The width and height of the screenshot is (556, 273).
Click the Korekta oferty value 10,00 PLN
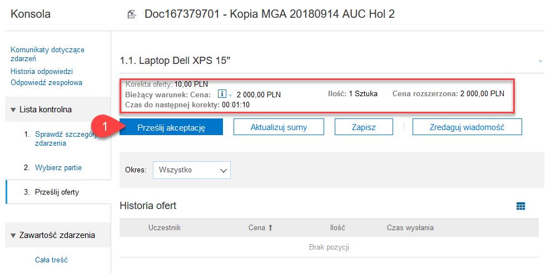tap(191, 85)
